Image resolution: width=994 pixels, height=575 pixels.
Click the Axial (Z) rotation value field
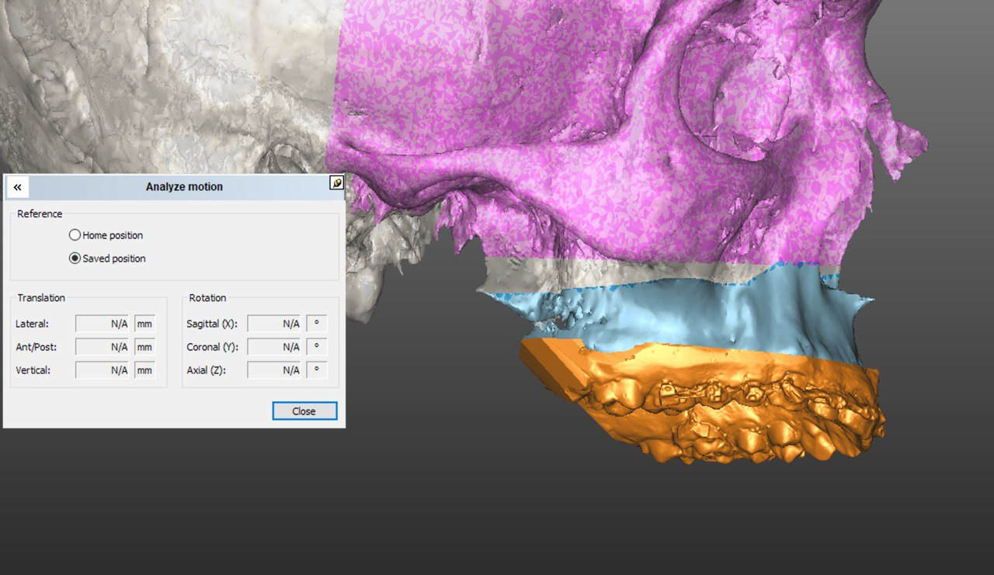tap(274, 370)
